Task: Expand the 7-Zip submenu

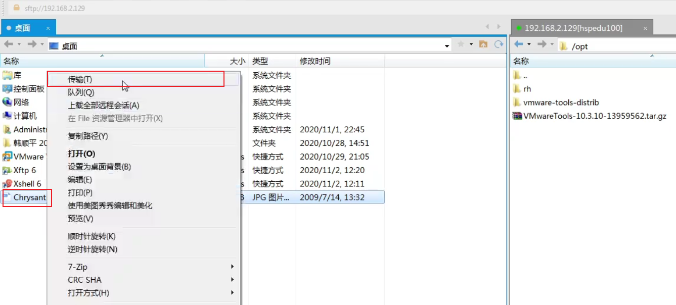Action: click(144, 267)
